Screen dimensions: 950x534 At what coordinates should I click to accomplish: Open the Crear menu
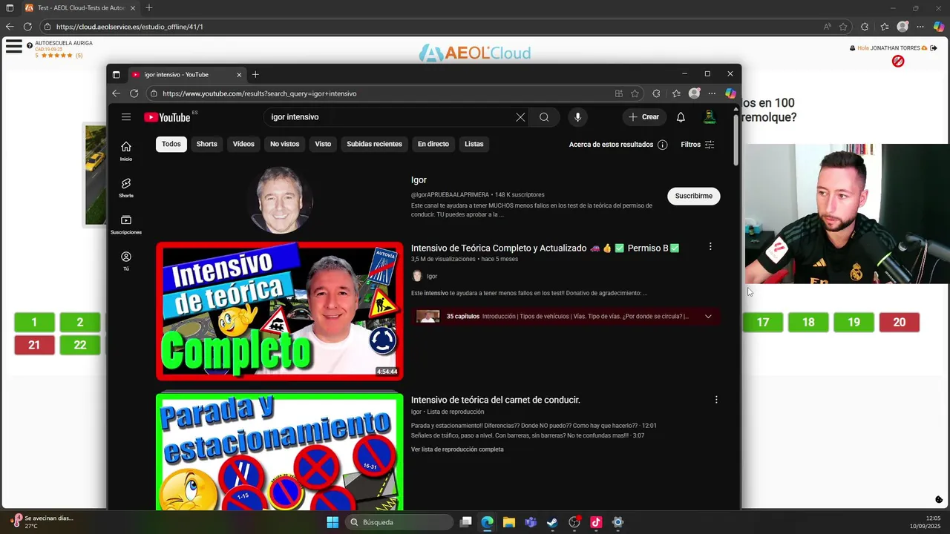[643, 117]
